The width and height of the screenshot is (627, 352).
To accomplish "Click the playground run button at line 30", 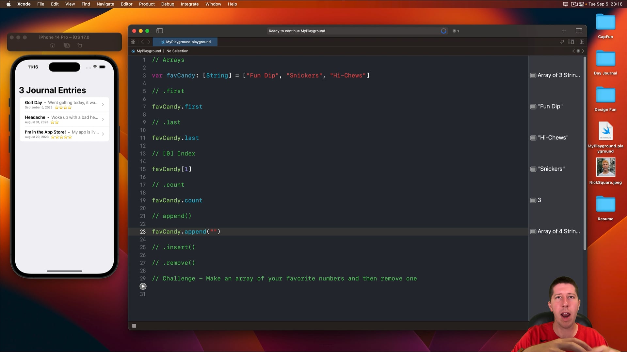I will tap(143, 286).
